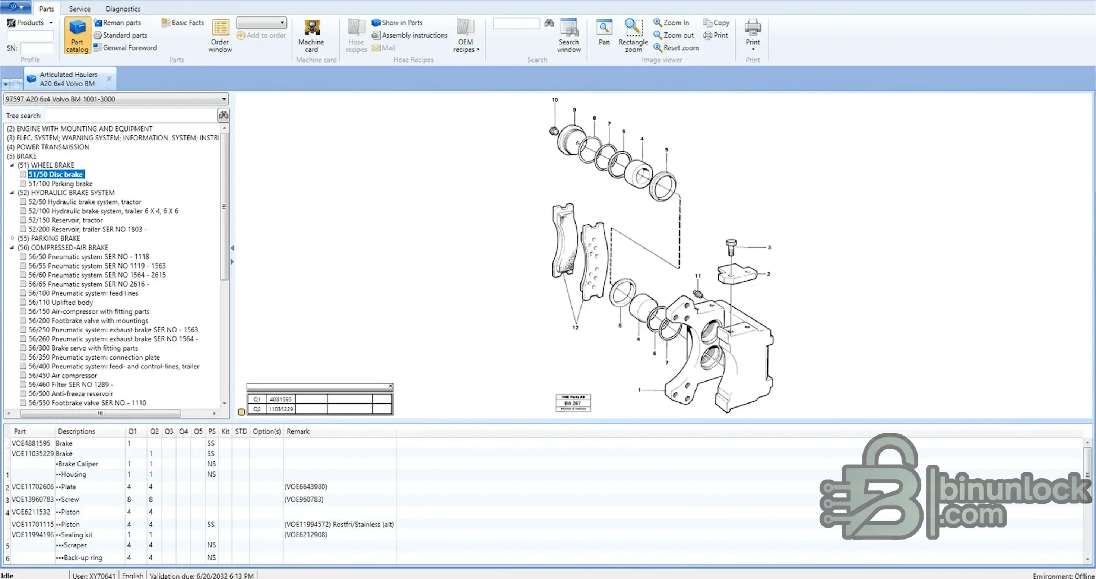Focus the ribbon Search text box

516,23
